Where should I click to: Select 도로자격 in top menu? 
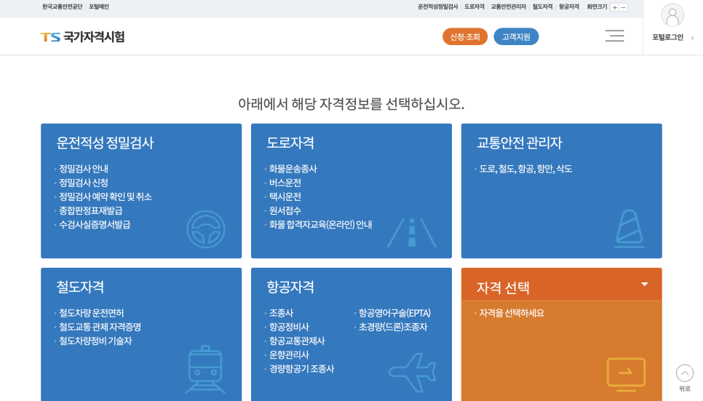[x=474, y=7]
